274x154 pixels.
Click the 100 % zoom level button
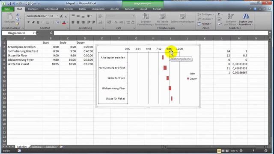(234, 151)
